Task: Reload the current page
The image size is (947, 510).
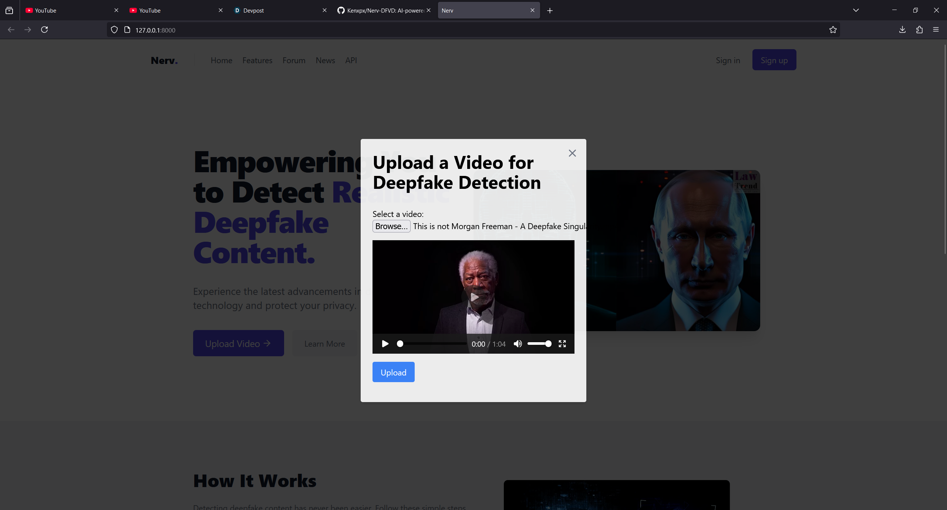Action: pos(44,30)
